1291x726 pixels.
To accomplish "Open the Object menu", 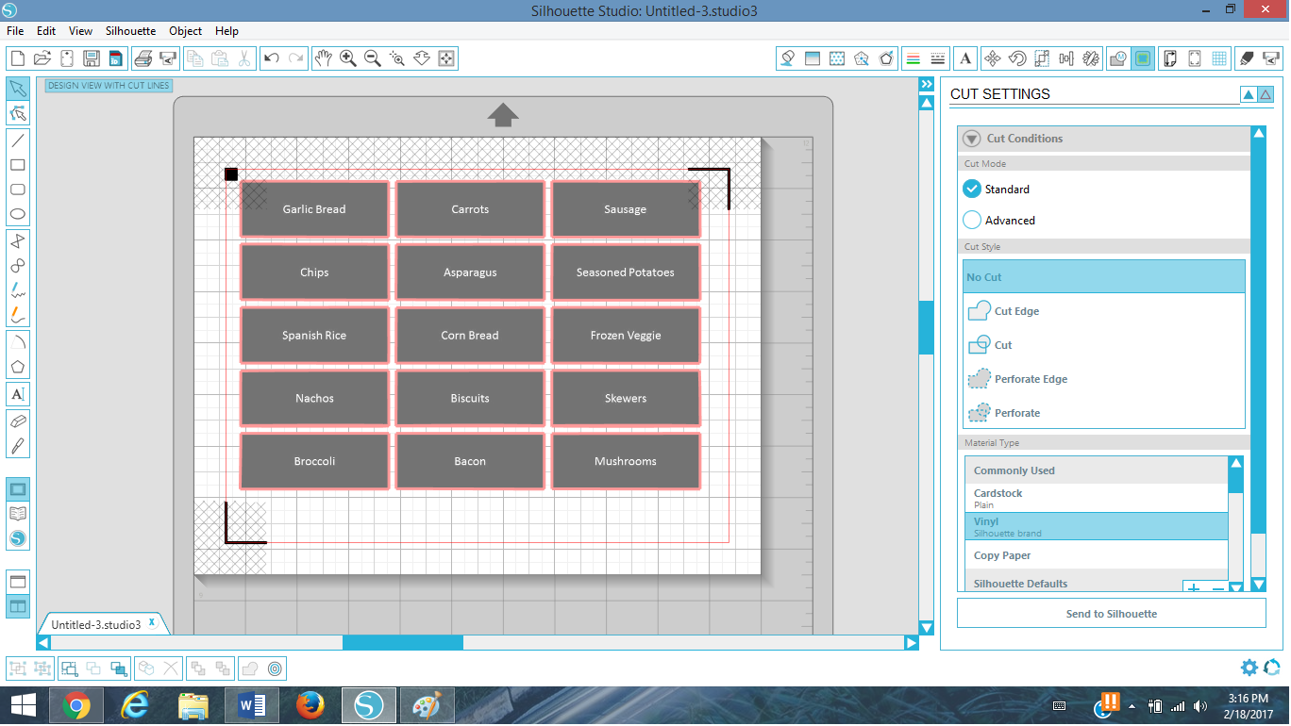I will pyautogui.click(x=186, y=31).
